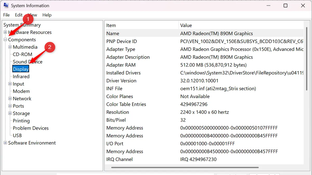Screen dimensions: 312x175
Task: Open the Help menu
Action: coord(47,15)
